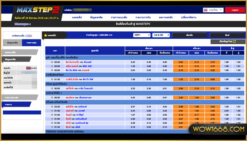Click the yellow star beside บอลสเต็ป
This screenshot has height=141, width=247.
46,36
